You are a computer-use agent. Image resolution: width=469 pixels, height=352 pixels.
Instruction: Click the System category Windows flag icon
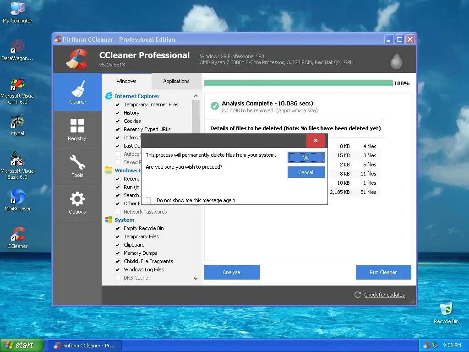coord(109,220)
